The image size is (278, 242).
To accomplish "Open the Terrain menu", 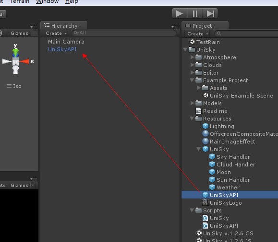I will [x=20, y=2].
